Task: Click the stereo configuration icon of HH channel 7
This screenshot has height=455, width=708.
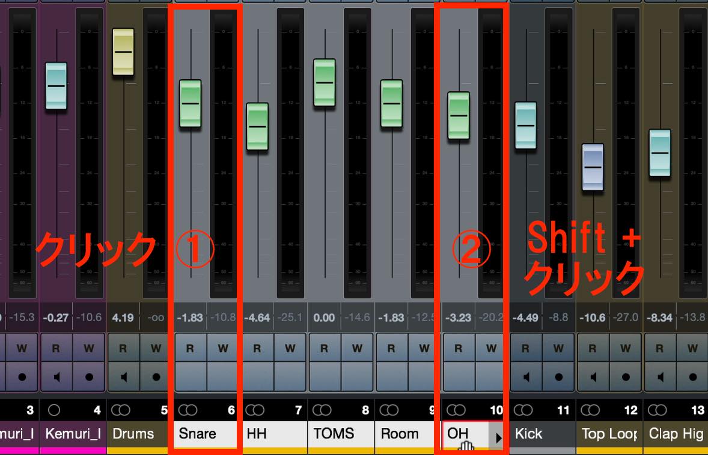Action: point(255,410)
